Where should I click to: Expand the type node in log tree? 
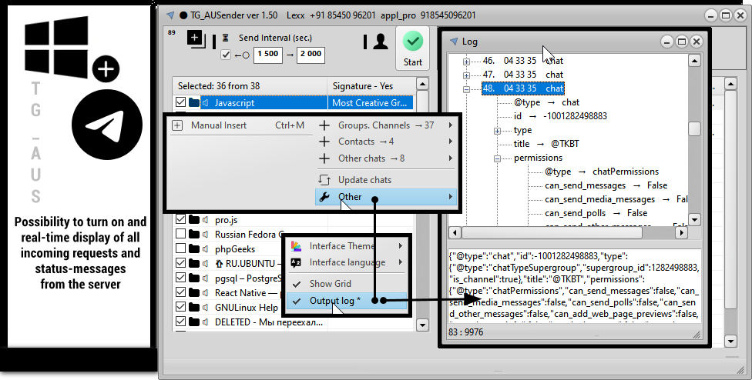[497, 131]
